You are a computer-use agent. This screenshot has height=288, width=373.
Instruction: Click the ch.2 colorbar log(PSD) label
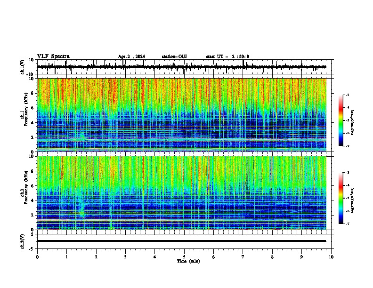click(x=353, y=200)
